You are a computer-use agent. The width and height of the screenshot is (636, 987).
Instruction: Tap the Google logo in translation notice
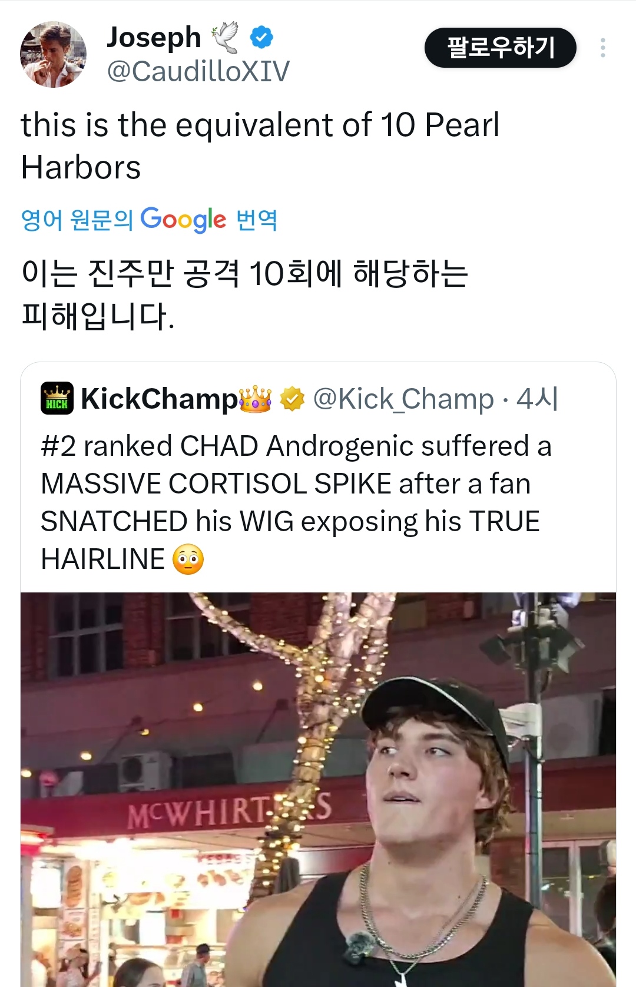(x=183, y=220)
